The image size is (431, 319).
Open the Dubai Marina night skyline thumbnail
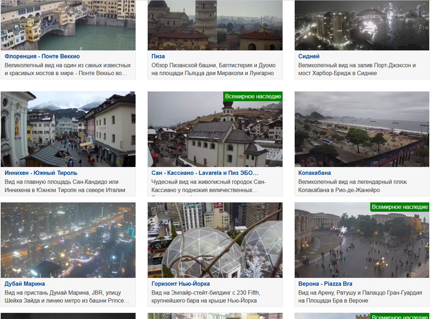(x=68, y=240)
